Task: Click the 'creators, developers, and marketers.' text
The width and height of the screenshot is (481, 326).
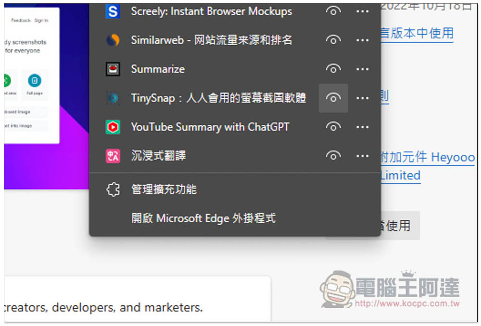Action: coord(103,308)
